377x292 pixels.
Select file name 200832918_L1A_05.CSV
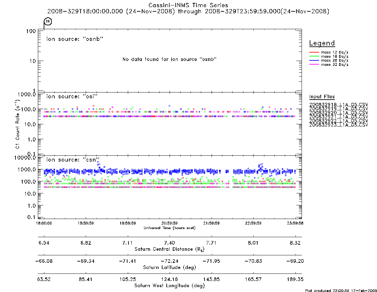(x=338, y=105)
